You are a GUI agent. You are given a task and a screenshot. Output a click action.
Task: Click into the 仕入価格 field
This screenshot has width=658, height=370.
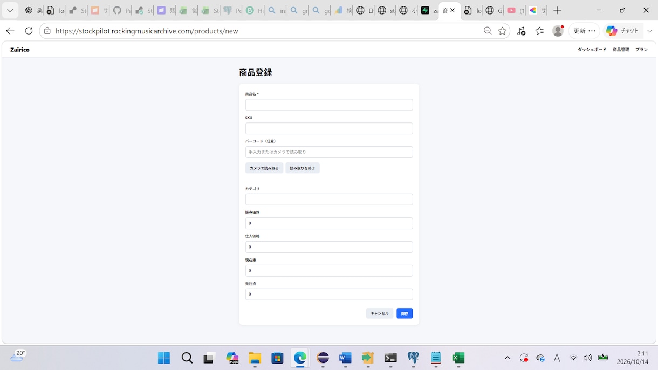329,247
